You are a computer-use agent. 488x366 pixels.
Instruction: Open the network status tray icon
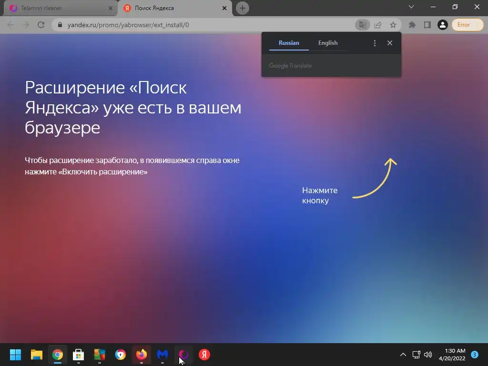[417, 355]
